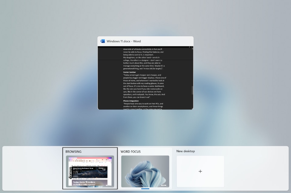Select the WORD FOCUS desktop name label
The image size is (291, 193).
[130, 152]
